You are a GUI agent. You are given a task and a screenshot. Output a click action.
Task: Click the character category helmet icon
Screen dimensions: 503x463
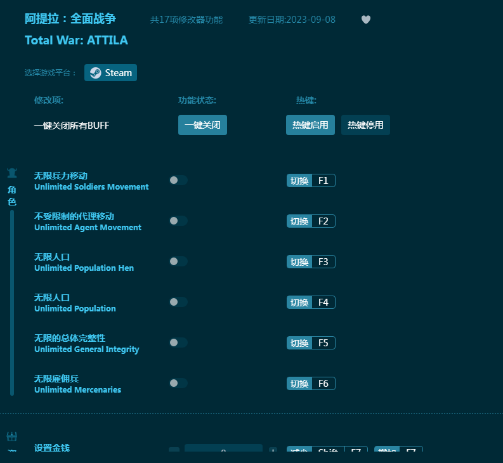(x=12, y=173)
